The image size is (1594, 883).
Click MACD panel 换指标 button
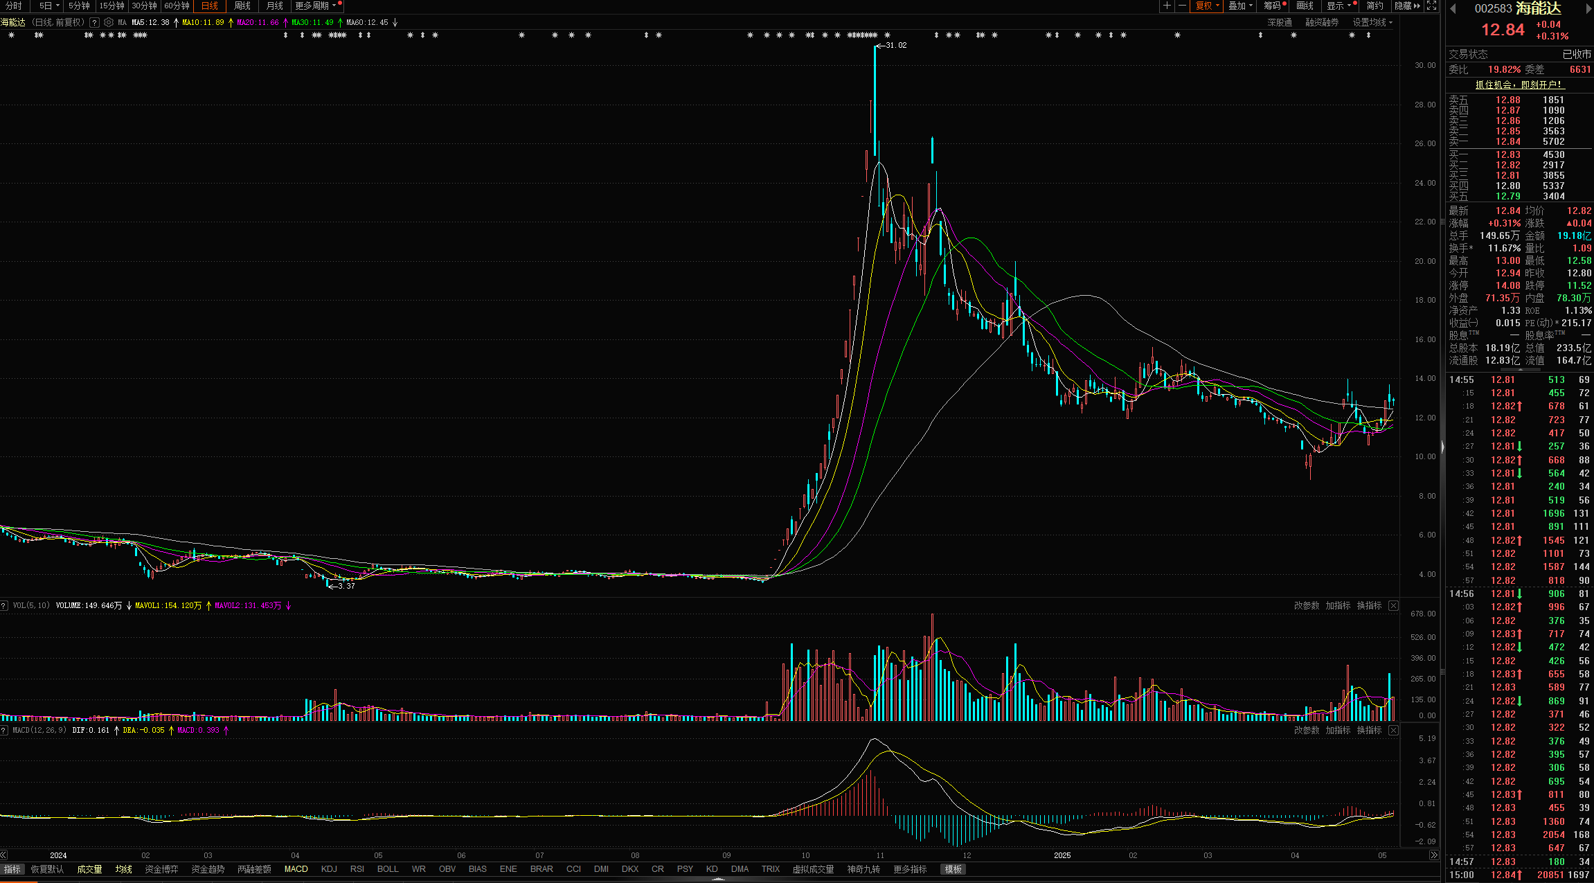tap(1369, 730)
